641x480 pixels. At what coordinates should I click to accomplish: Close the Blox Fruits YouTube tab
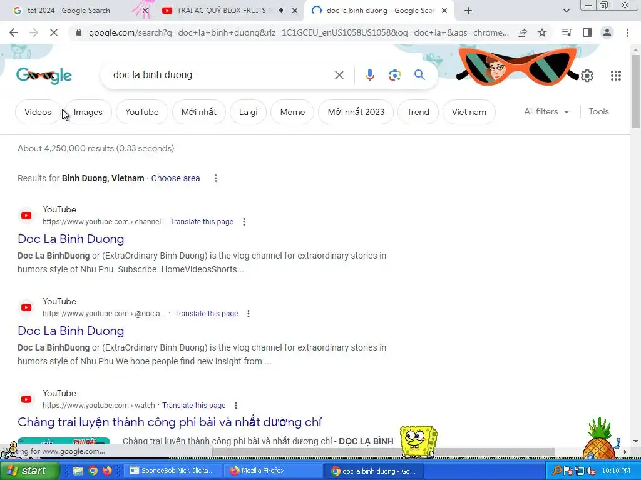click(x=295, y=11)
